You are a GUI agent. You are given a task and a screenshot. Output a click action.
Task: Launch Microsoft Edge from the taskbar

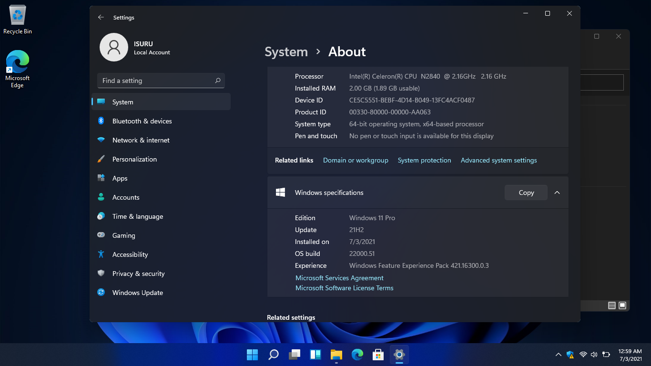357,355
